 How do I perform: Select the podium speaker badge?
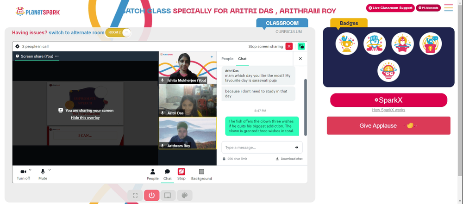[x=431, y=43]
